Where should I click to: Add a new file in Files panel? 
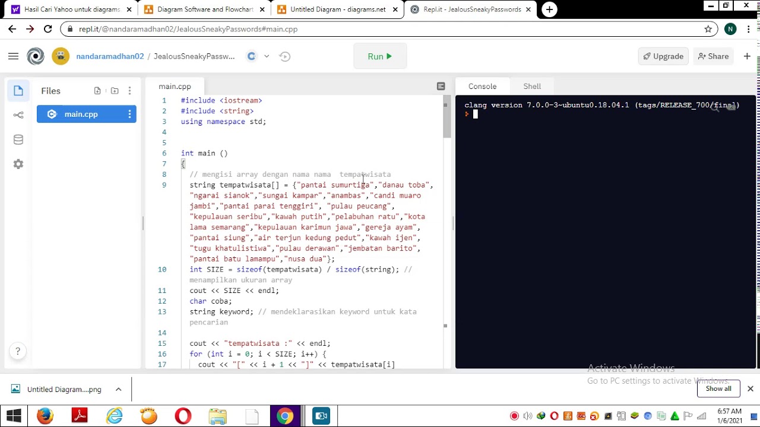click(x=97, y=91)
